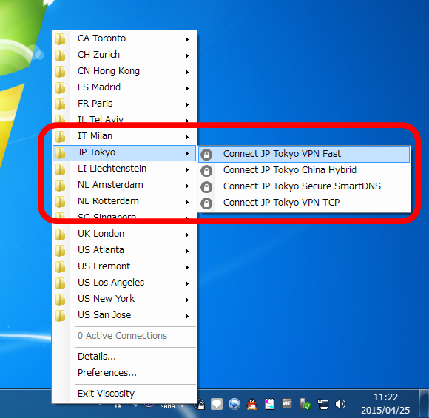429x418 pixels.
Task: Click the folder icon beside LI Liechtenstein
Action: point(61,169)
